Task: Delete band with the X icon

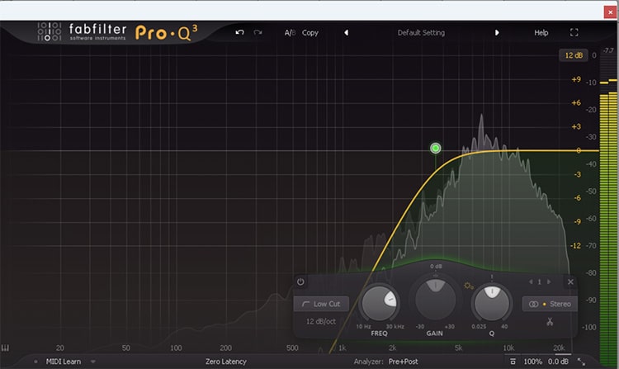Action: click(x=570, y=281)
